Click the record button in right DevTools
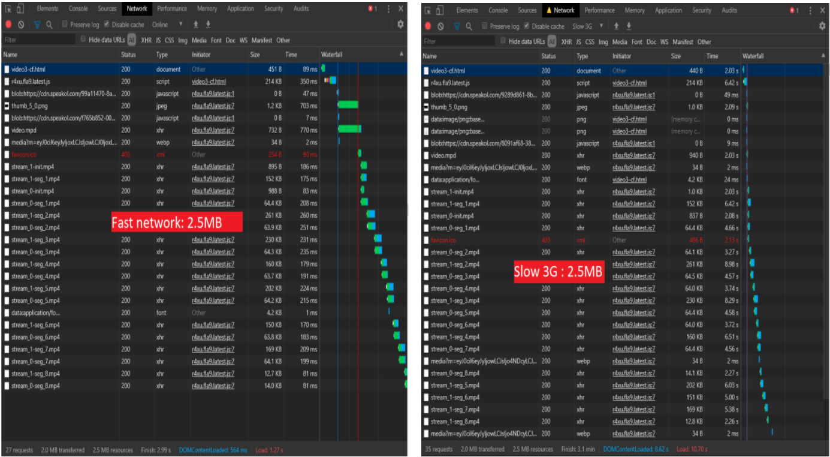Screen dimensions: 830x457 (428, 26)
